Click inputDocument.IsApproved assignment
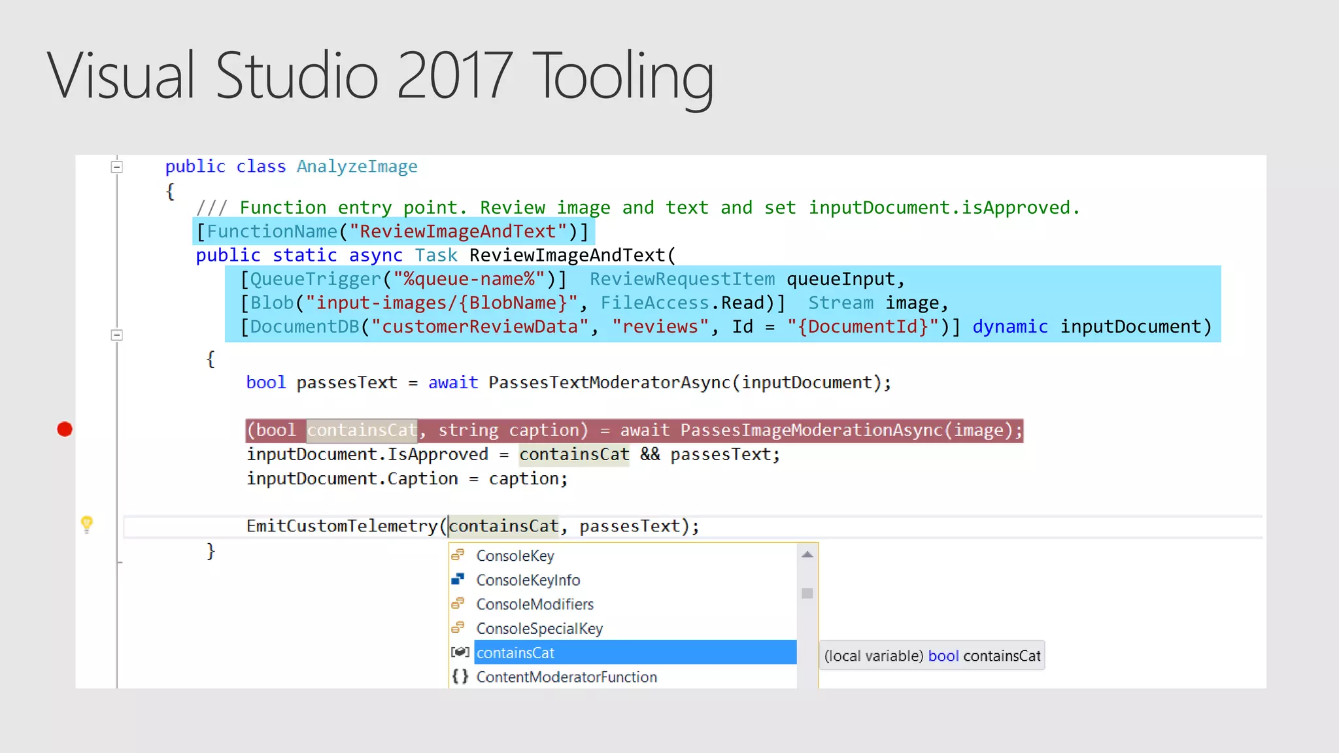Image resolution: width=1339 pixels, height=753 pixels. [x=367, y=454]
